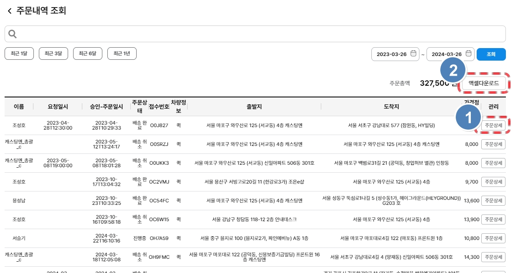Click the start date field 2023-03-26
Viewport: 513px width, 273px height.
391,54
